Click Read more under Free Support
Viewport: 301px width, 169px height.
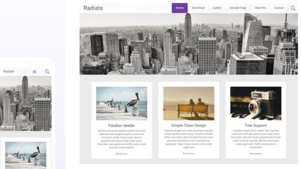click(256, 153)
